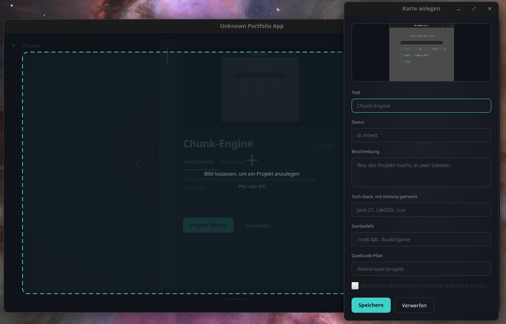
Task: Click 'Bild loslassen, um ein Projekt anzulegen' text
Action: 252,174
